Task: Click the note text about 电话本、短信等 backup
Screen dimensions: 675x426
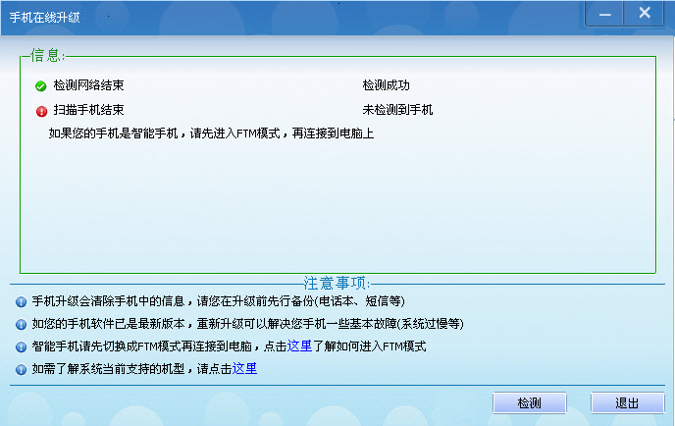Action: pyautogui.click(x=218, y=301)
